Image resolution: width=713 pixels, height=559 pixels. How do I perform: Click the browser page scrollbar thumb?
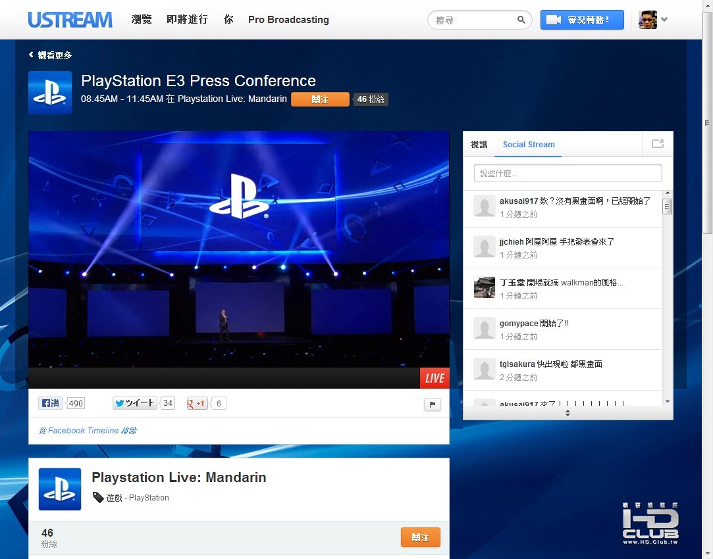click(707, 122)
